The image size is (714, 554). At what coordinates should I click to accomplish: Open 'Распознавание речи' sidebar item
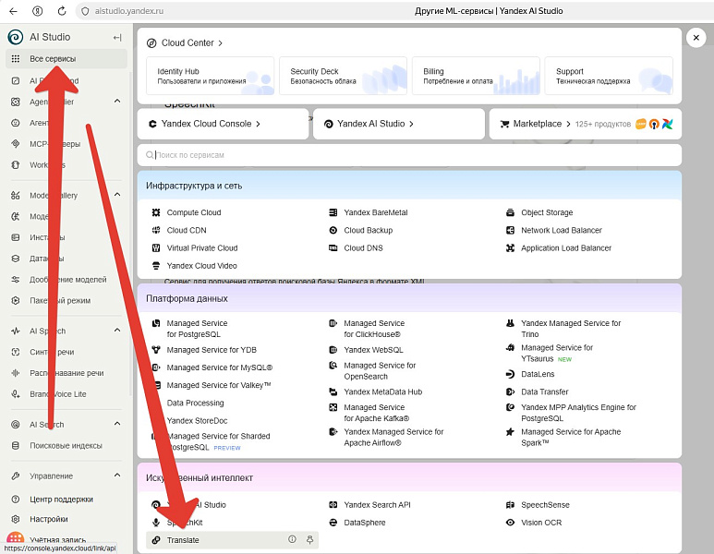tap(67, 373)
